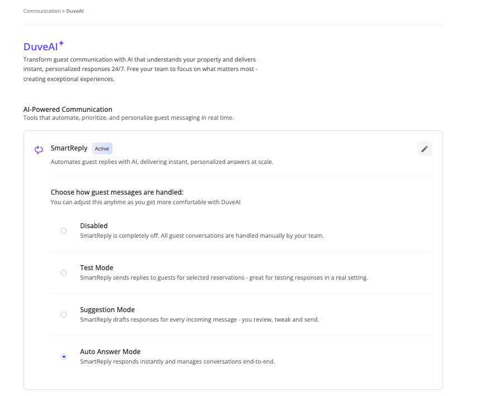Screen dimensions: 480x396
Task: Switch to Suggestion Mode
Action: point(64,314)
